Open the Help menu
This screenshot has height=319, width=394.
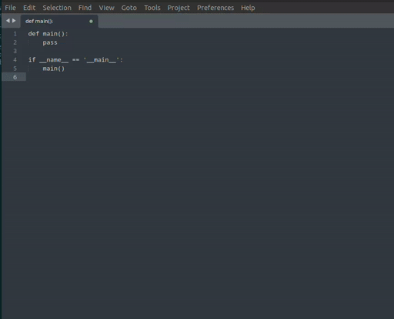(248, 8)
